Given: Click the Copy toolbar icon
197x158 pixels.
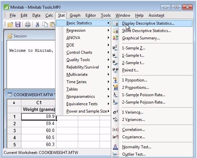Looking at the screenshot, I should tap(45, 24).
